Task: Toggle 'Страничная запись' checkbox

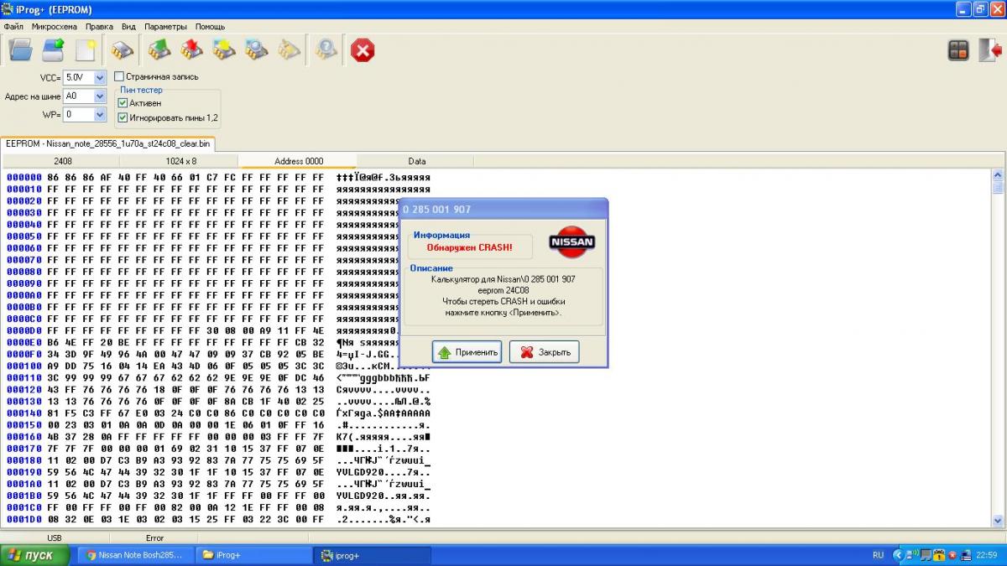Action: 119,76
